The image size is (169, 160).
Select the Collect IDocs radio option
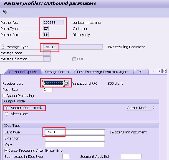[7, 114]
